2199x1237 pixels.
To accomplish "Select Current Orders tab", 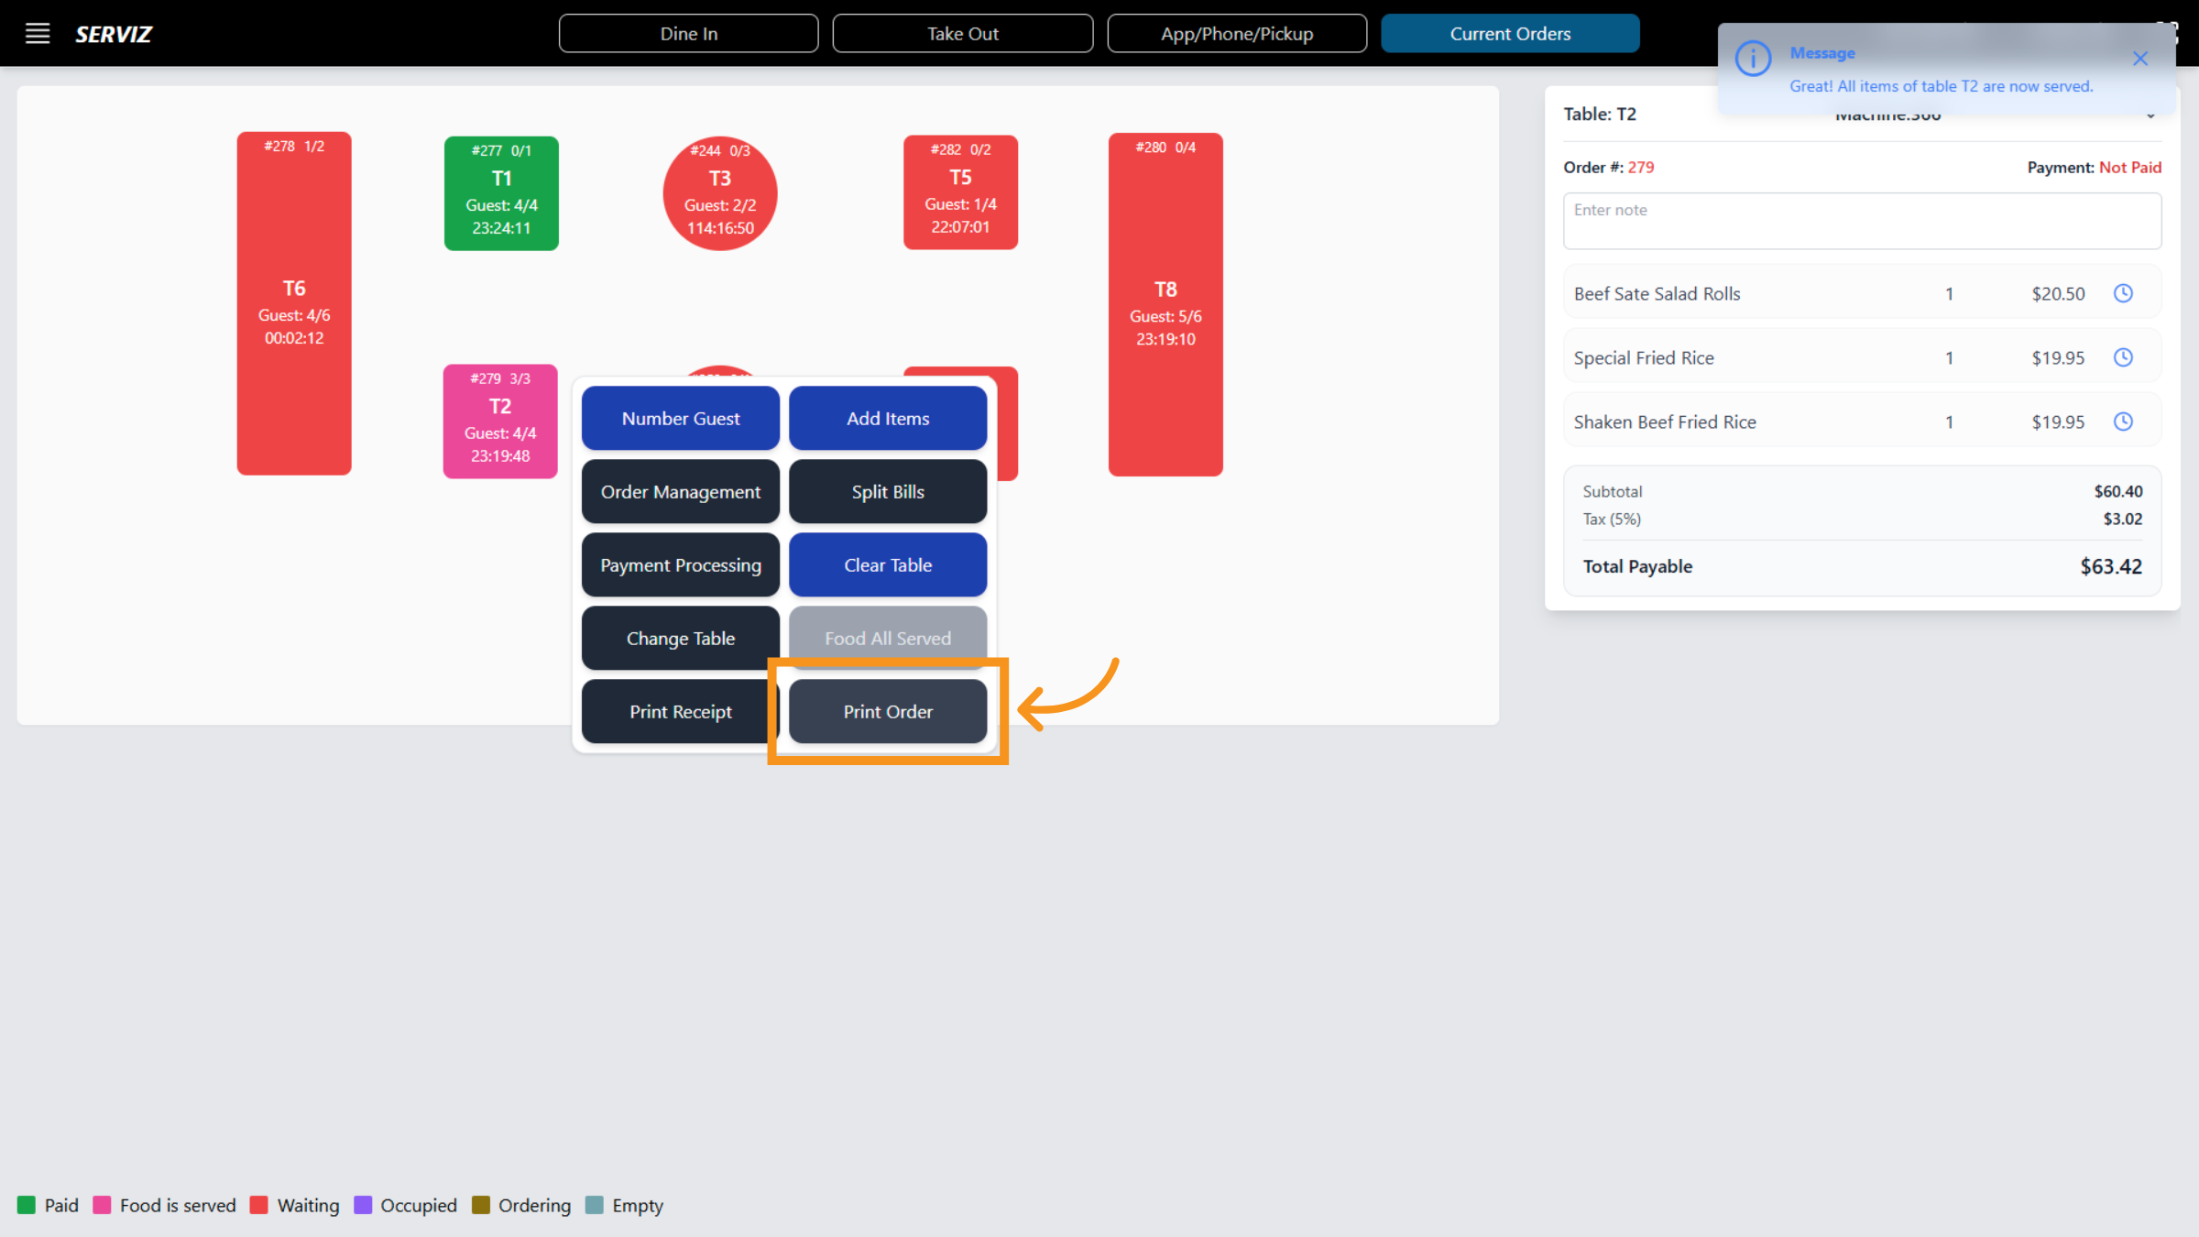I will click(1510, 34).
